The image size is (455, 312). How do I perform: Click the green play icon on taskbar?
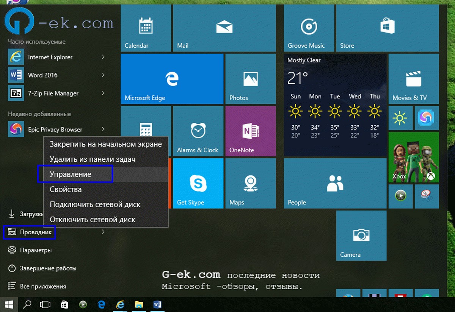pyautogui.click(x=83, y=304)
